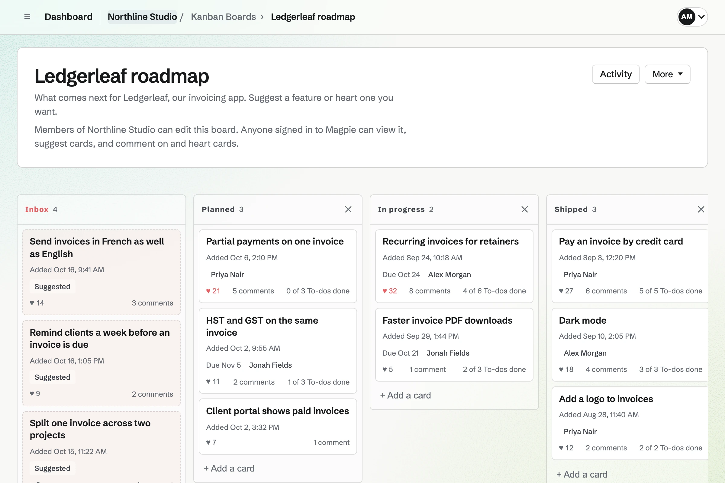The width and height of the screenshot is (725, 483).
Task: Click the Planned column title
Action: 218,210
